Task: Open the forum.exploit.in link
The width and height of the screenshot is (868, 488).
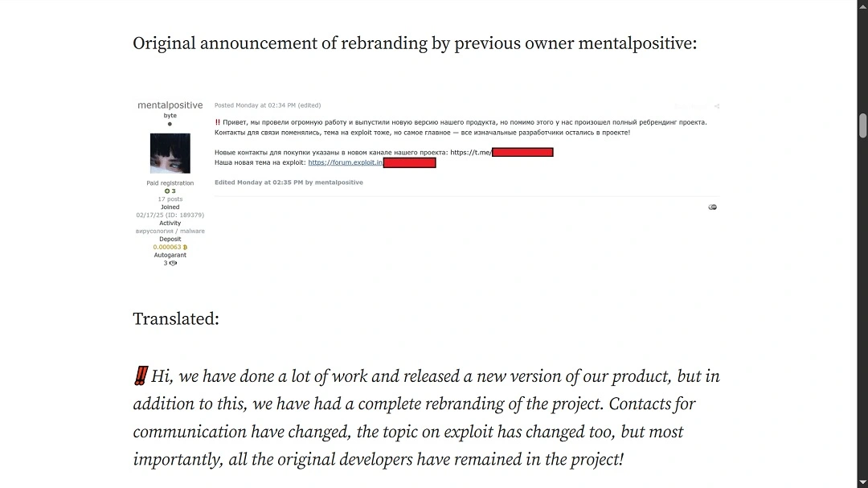Action: click(345, 162)
